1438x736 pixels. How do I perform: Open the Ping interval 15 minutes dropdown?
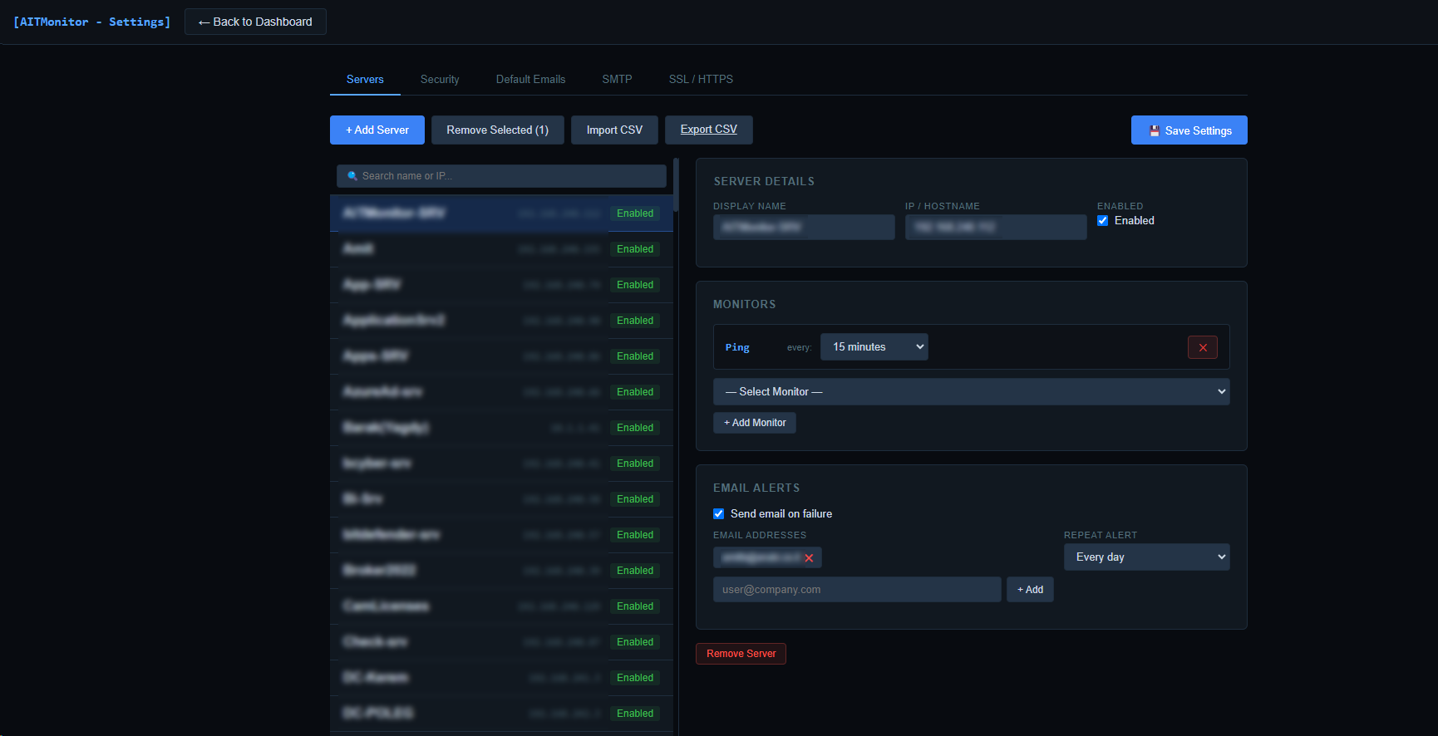(x=874, y=347)
